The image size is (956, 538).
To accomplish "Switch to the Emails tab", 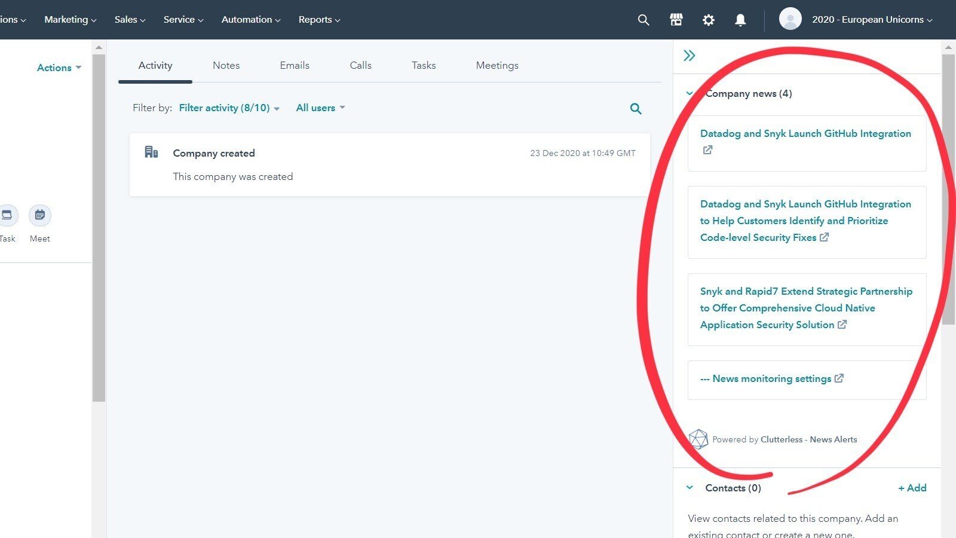I will [294, 65].
